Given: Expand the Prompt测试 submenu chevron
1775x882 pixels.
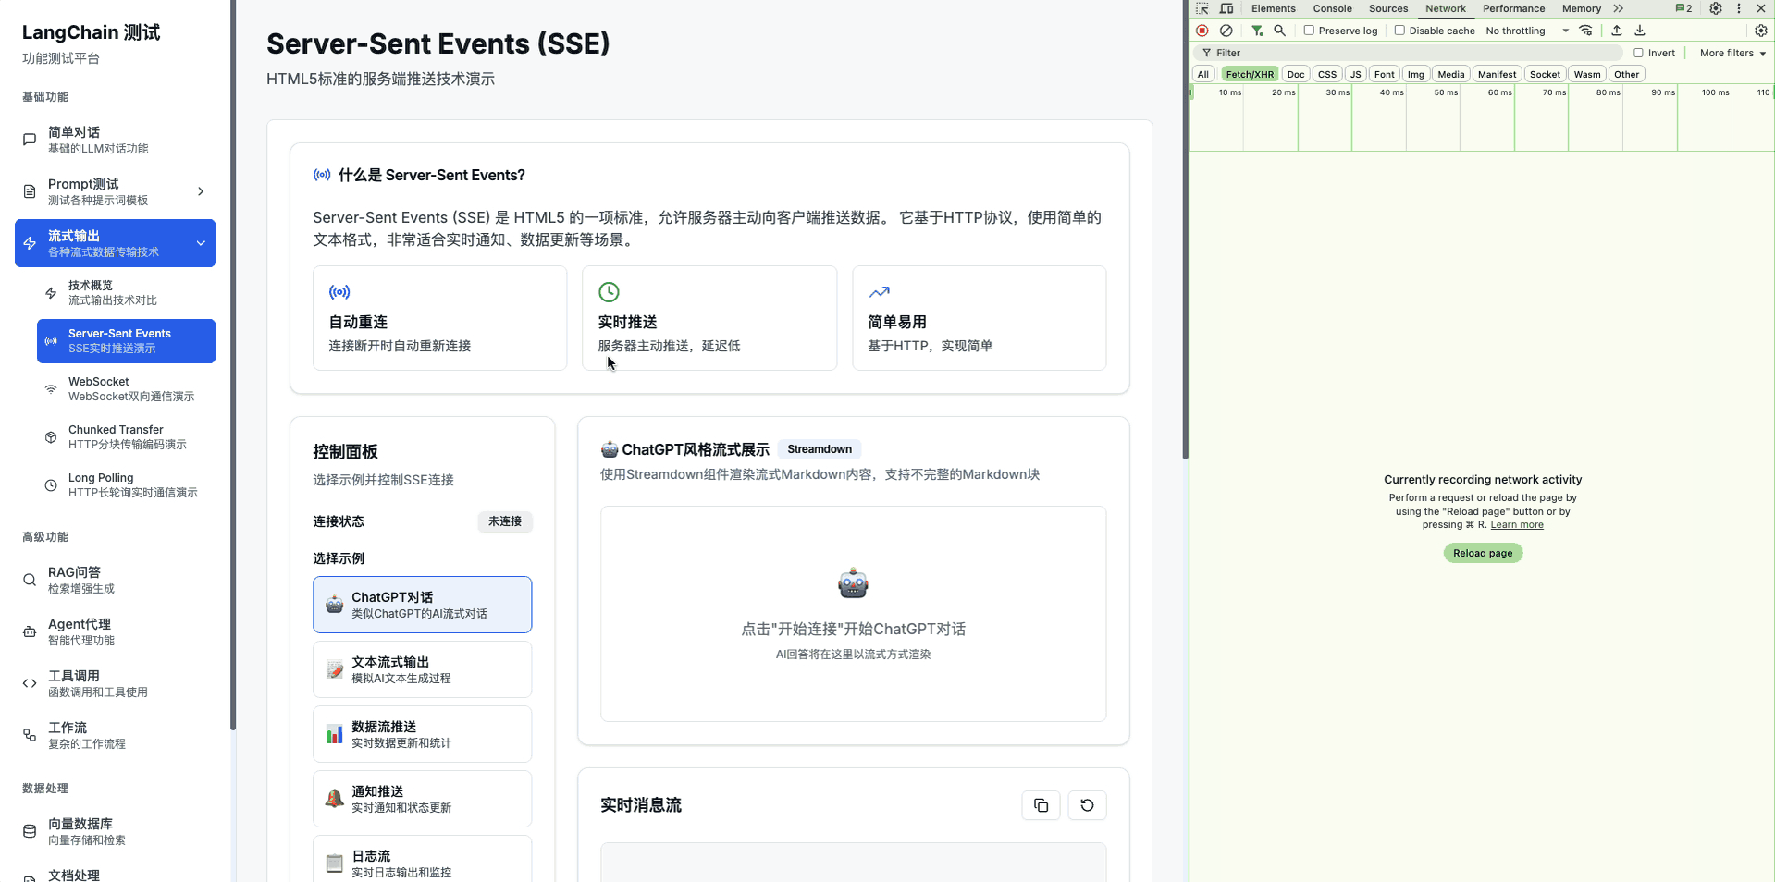Looking at the screenshot, I should (x=201, y=191).
